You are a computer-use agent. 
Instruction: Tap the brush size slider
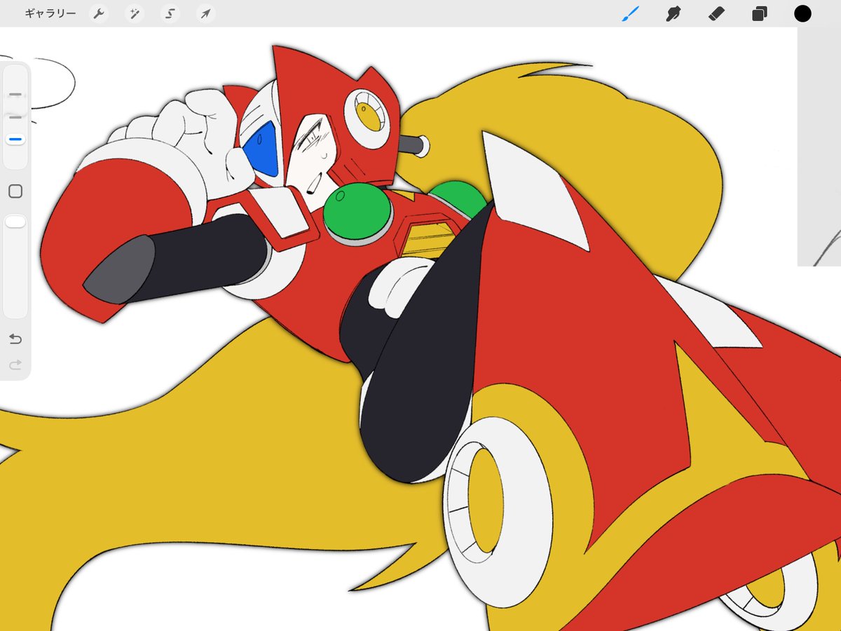tap(15, 116)
